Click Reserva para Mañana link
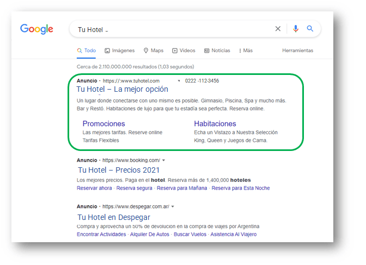366x265 pixels. coord(182,188)
